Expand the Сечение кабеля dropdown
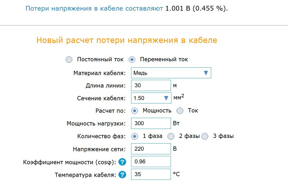This screenshot has width=288, height=191. [151, 98]
